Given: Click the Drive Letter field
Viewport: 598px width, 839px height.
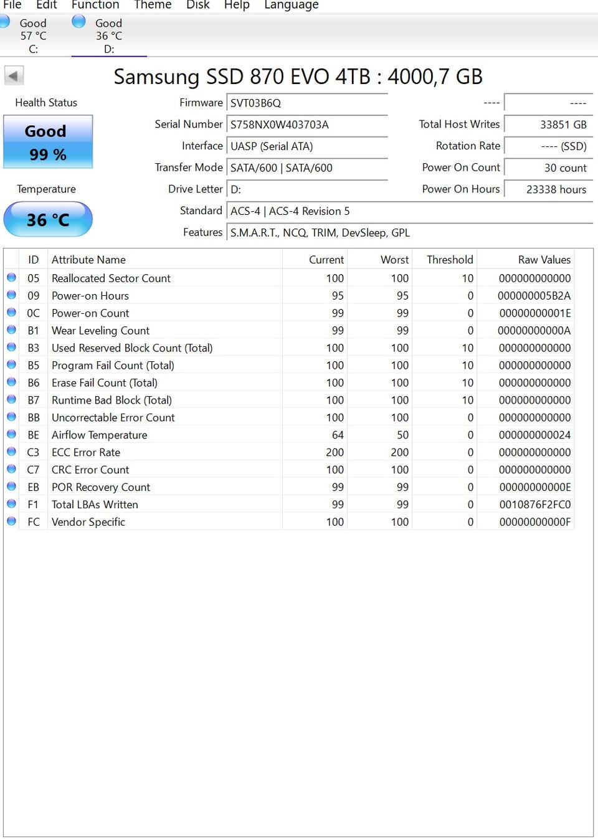Looking at the screenshot, I should point(307,189).
